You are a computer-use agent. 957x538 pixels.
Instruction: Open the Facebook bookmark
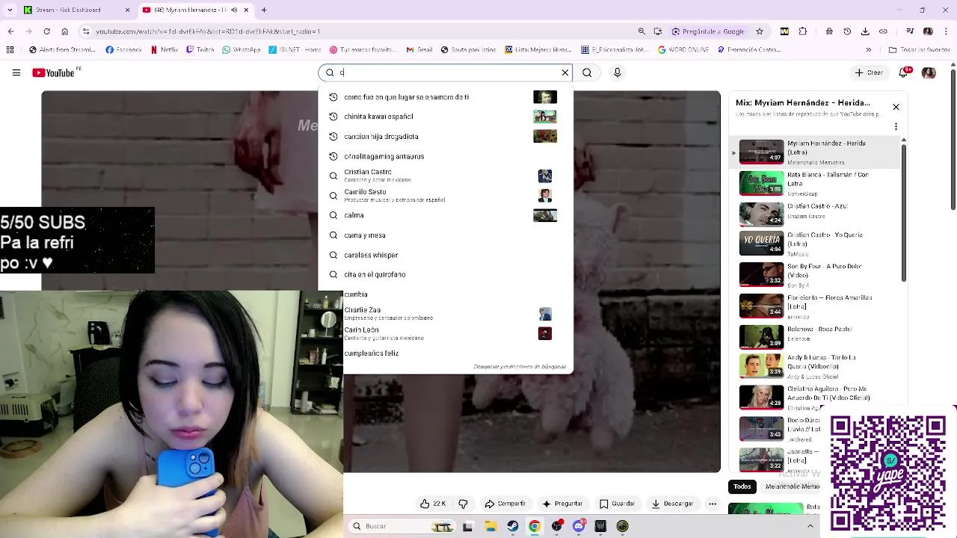pos(123,50)
